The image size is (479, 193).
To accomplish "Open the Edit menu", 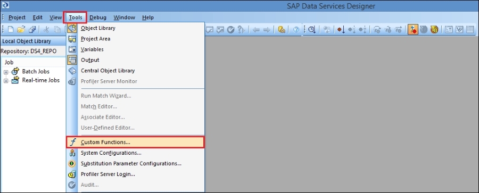I will (38, 18).
